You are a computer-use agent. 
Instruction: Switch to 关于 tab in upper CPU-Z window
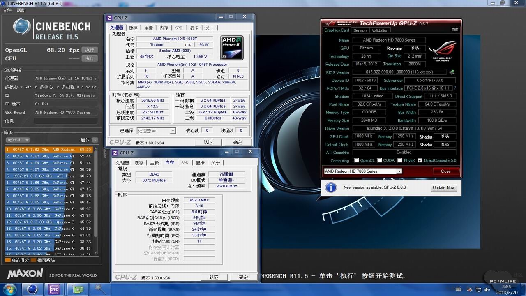tap(210, 28)
